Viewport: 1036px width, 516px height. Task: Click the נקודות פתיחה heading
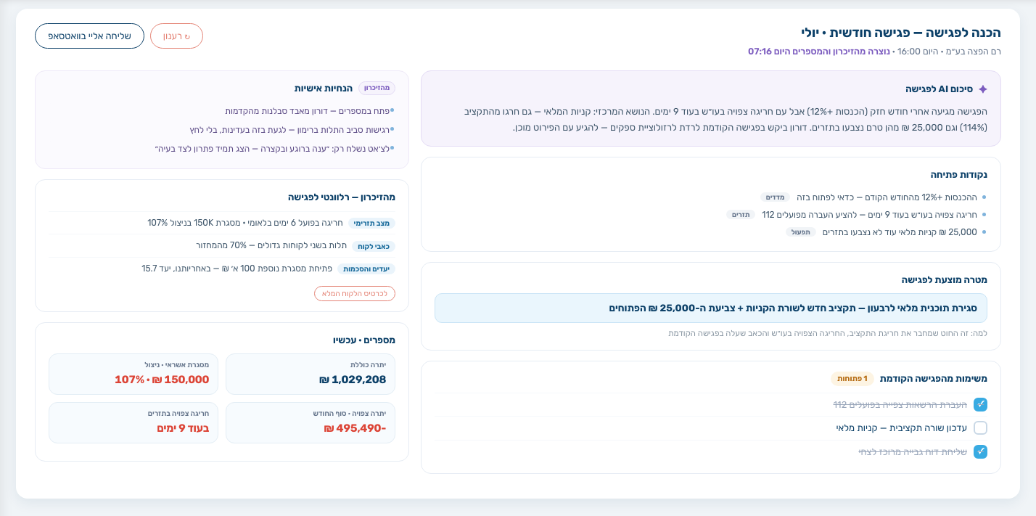pyautogui.click(x=959, y=175)
